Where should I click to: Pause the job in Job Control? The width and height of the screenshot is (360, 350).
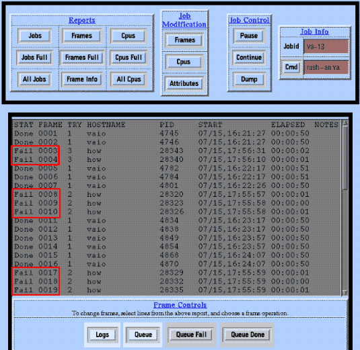(x=249, y=36)
